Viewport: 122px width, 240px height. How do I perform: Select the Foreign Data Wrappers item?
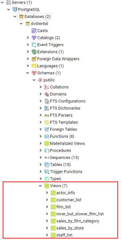[x=58, y=59]
